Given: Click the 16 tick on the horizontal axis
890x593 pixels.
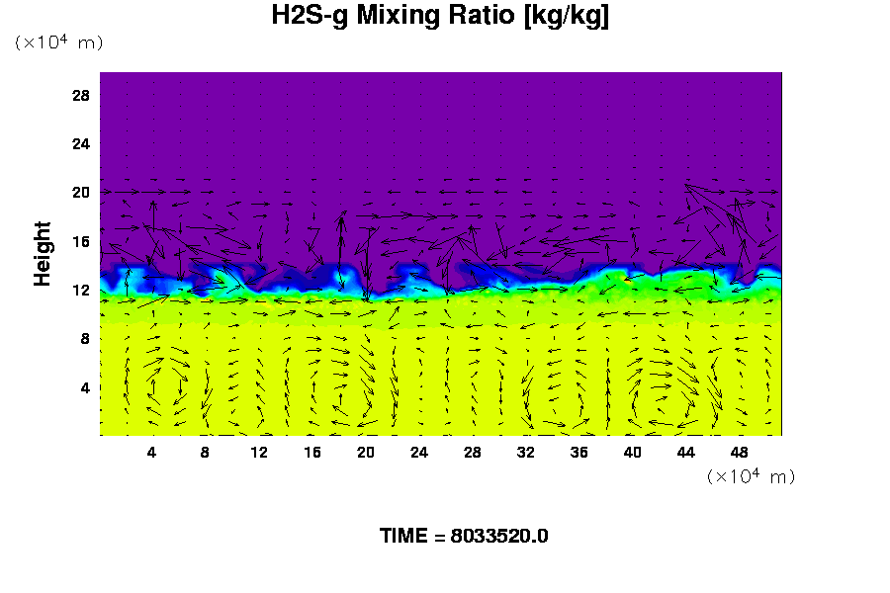Looking at the screenshot, I should [312, 452].
